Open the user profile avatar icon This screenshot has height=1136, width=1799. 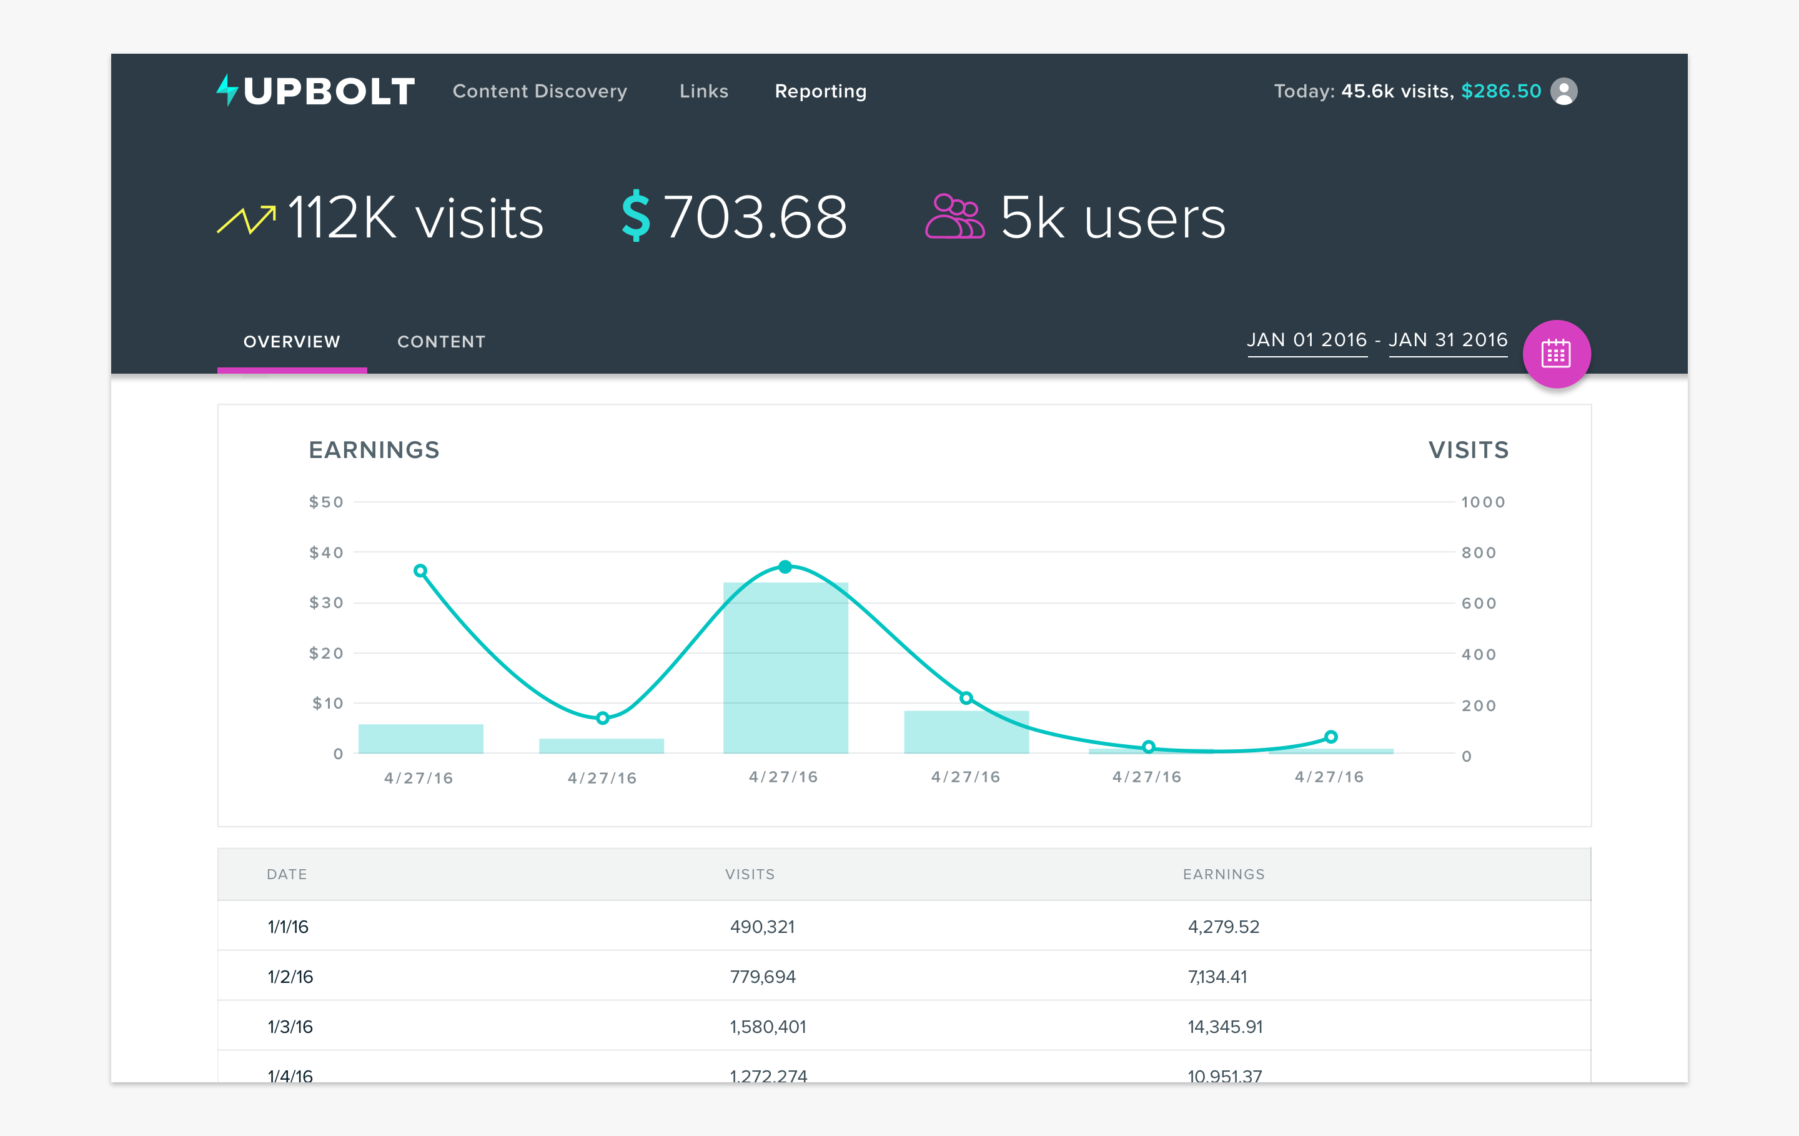point(1563,91)
